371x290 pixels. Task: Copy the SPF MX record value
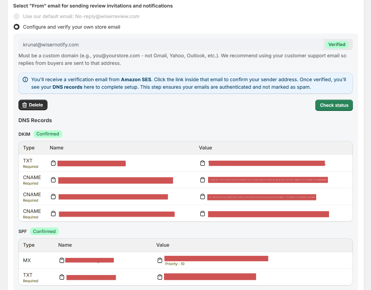coord(160,260)
